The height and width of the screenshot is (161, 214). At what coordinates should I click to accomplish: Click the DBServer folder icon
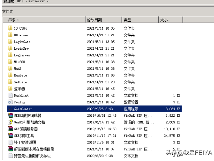10,35
